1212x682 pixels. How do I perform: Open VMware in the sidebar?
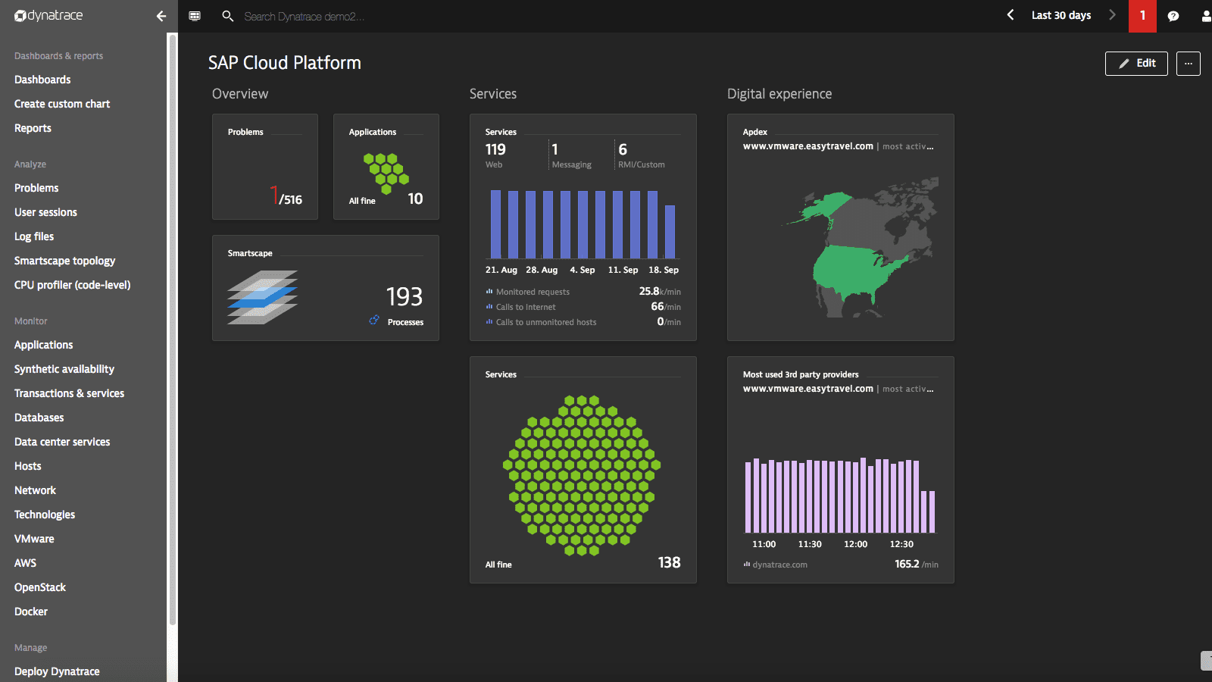click(34, 539)
